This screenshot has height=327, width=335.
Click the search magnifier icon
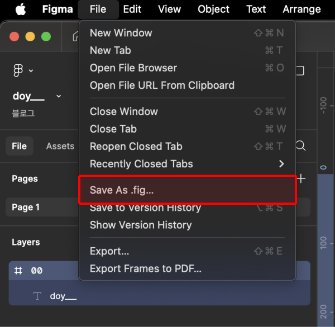click(301, 146)
